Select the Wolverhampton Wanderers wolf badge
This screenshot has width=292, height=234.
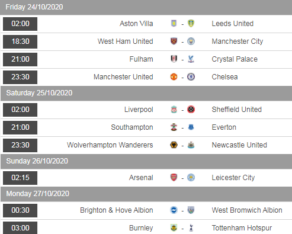pos(174,145)
